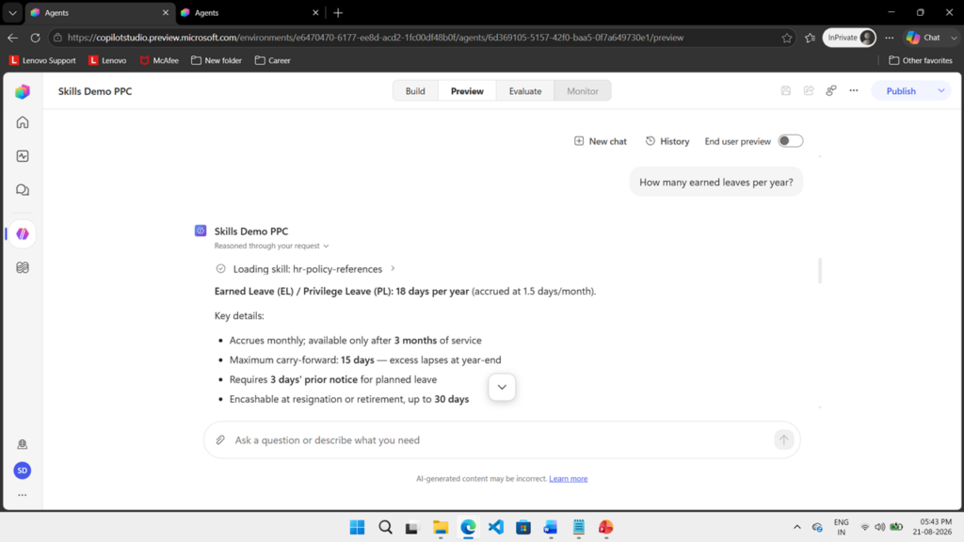Open Copilot Chat button in browser
Image resolution: width=964 pixels, height=542 pixels.
tap(924, 38)
